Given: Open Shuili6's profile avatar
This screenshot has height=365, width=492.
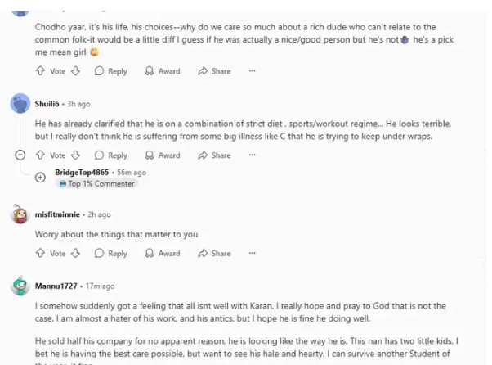Looking at the screenshot, I should point(20,104).
